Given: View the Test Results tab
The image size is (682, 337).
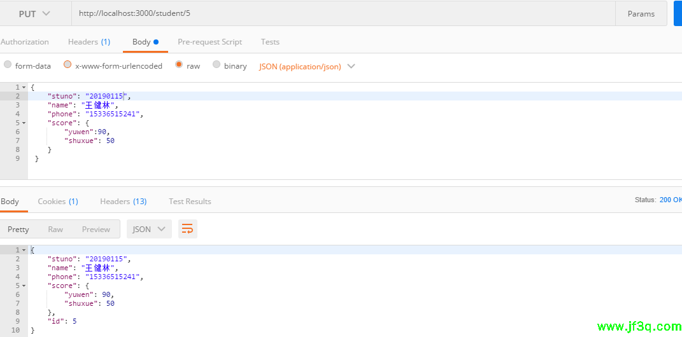Looking at the screenshot, I should coord(190,201).
